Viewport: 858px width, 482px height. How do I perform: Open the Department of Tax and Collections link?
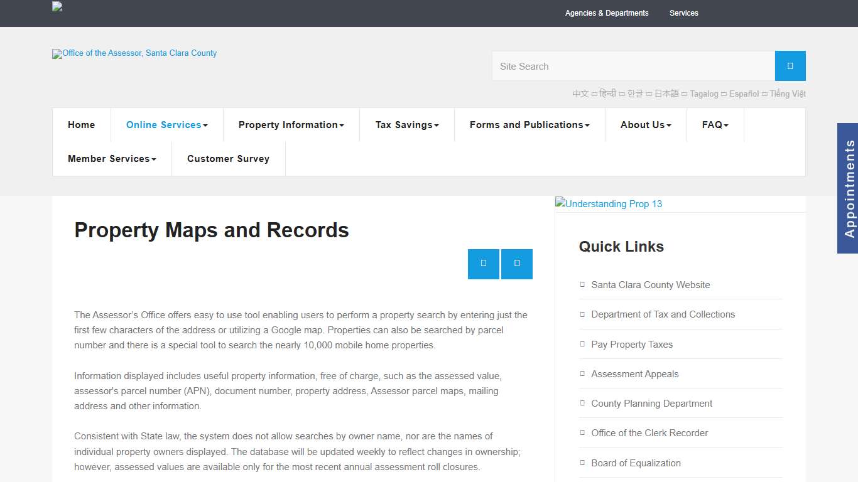coord(663,314)
